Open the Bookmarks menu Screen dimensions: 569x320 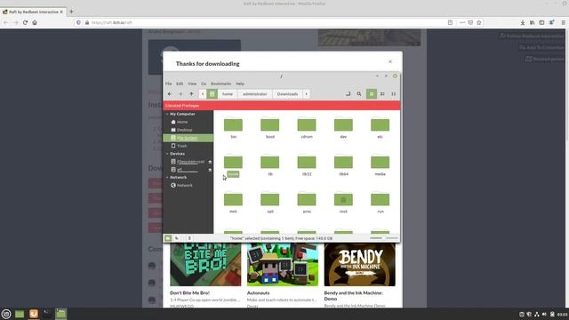(221, 84)
